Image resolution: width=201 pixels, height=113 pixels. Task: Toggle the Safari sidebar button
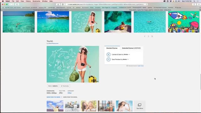[17, 4]
